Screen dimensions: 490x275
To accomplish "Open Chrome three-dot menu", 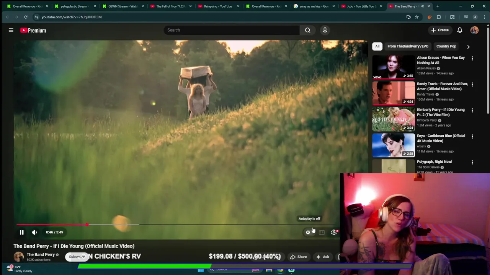I will pos(484,17).
